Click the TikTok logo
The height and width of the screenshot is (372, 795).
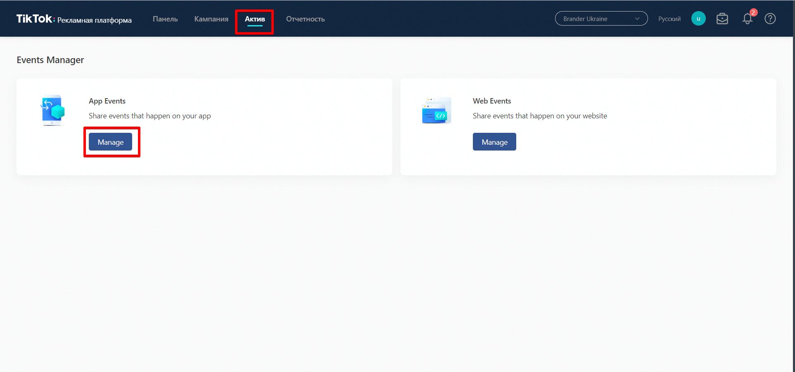(35, 19)
